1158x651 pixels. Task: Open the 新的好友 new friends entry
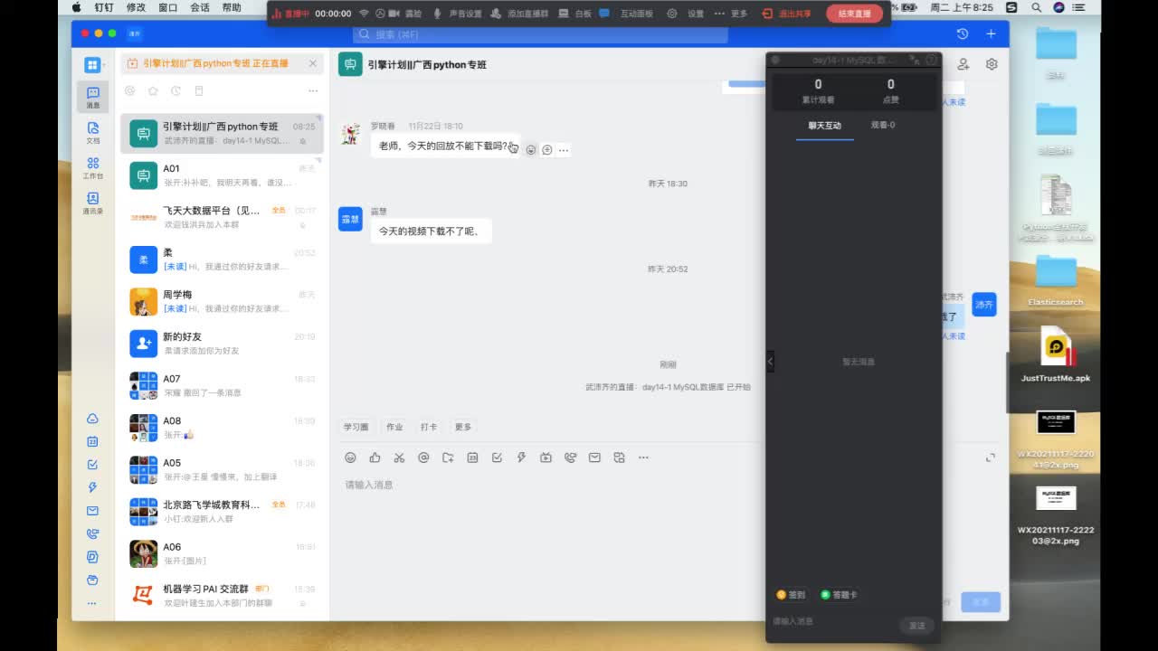(x=223, y=344)
